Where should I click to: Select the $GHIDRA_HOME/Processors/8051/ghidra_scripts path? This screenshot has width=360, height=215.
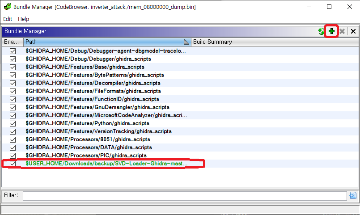click(x=88, y=139)
